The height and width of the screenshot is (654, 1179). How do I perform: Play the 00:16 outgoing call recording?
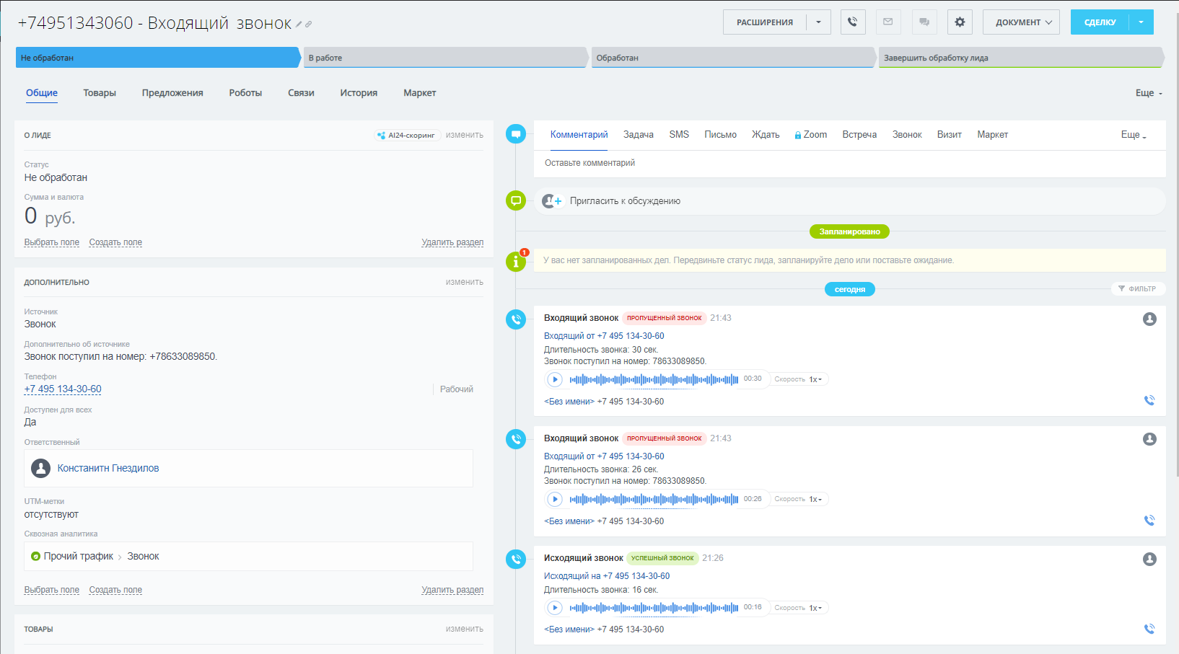point(554,608)
